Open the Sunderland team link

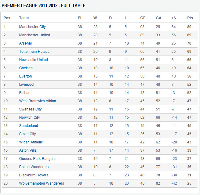coord(28,126)
